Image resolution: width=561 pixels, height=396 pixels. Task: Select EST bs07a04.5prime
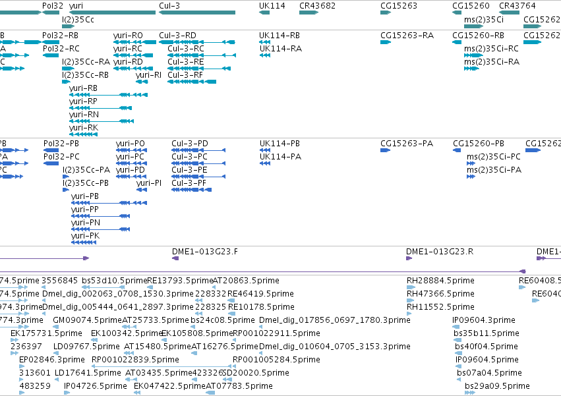[489, 373]
